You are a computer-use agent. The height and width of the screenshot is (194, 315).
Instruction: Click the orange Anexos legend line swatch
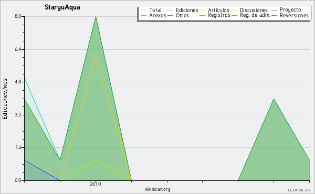click(x=144, y=15)
